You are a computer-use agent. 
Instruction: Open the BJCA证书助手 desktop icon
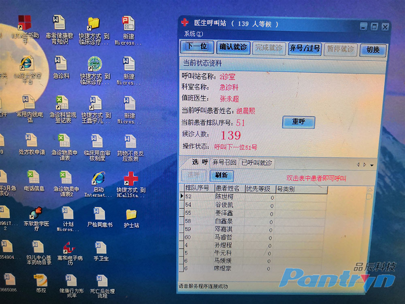pos(25,30)
